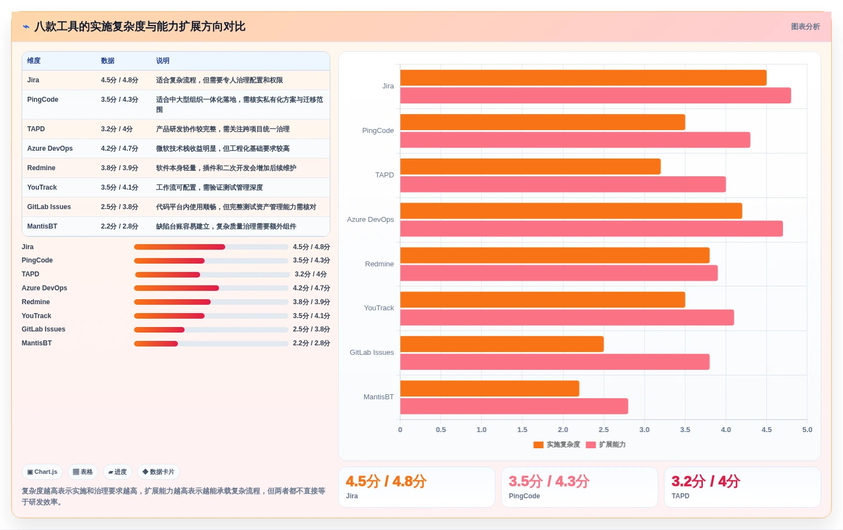Image resolution: width=843 pixels, height=530 pixels.
Task: Click the 表格 tag chip
Action: click(x=83, y=472)
